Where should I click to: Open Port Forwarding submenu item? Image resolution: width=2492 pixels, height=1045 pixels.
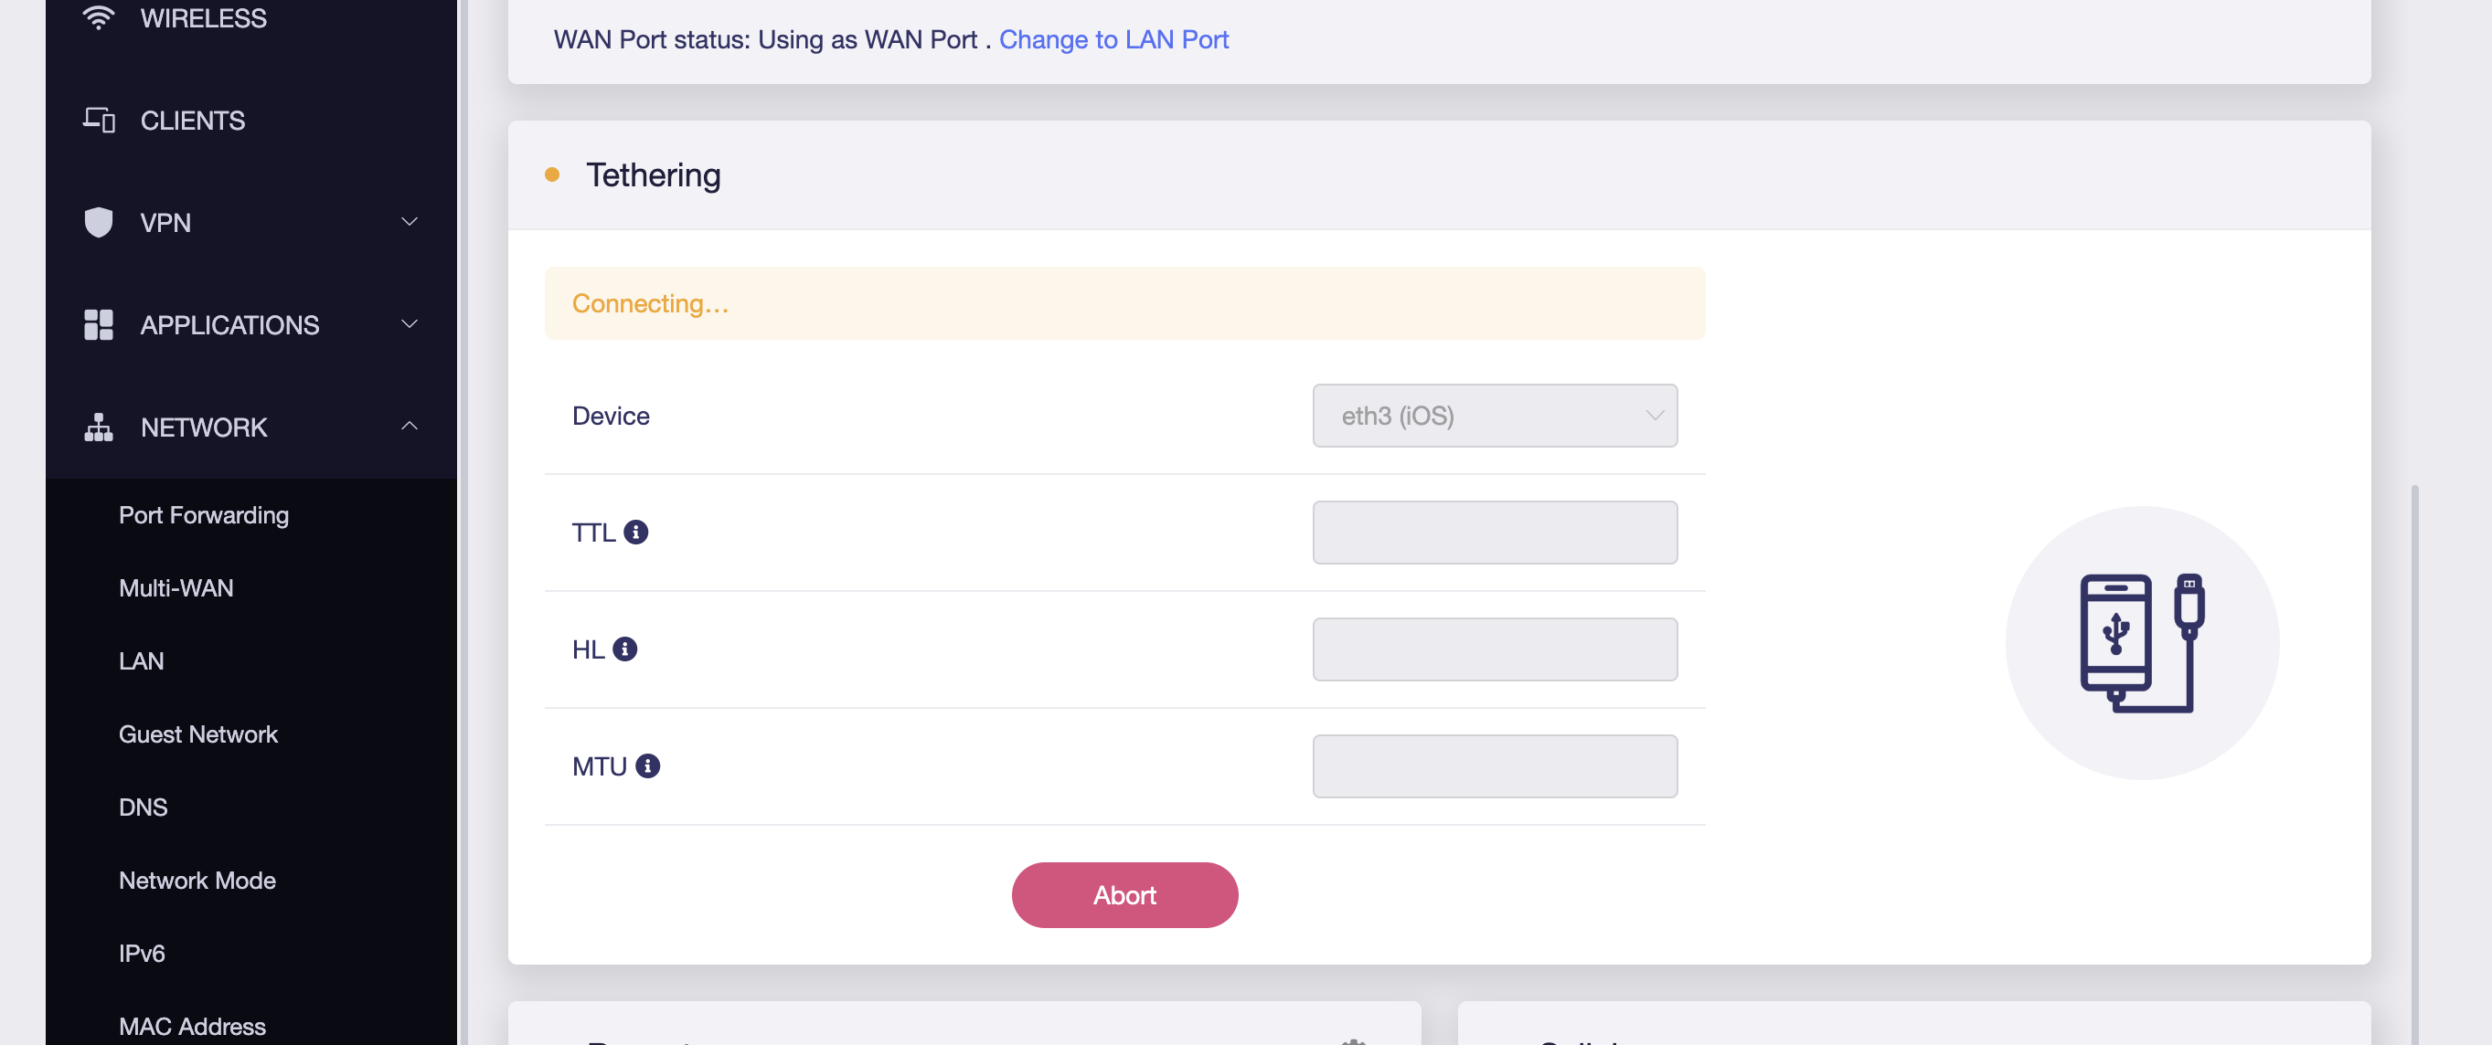[x=203, y=515]
